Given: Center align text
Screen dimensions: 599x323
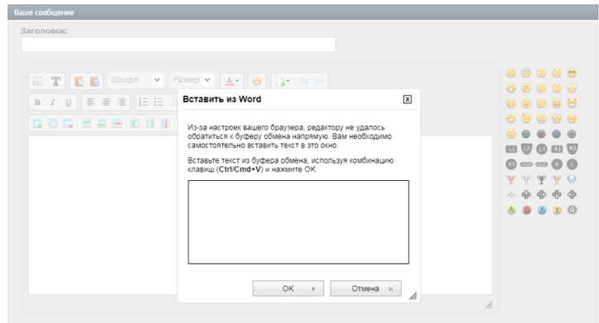Looking at the screenshot, I should point(106,102).
